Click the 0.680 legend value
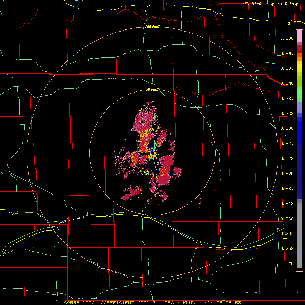Screen dimensions: 305x305 [x=287, y=128]
